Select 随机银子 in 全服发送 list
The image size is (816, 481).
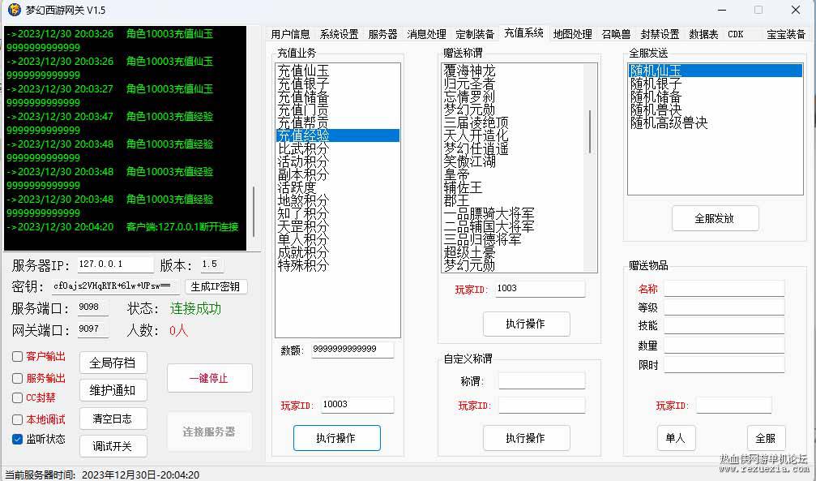tap(716, 84)
